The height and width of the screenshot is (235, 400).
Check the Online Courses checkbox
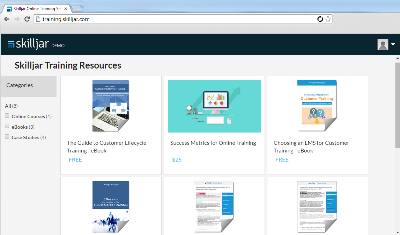coord(7,116)
